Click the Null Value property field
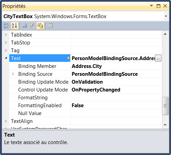The width and height of the screenshot is (171, 155). pos(116,113)
